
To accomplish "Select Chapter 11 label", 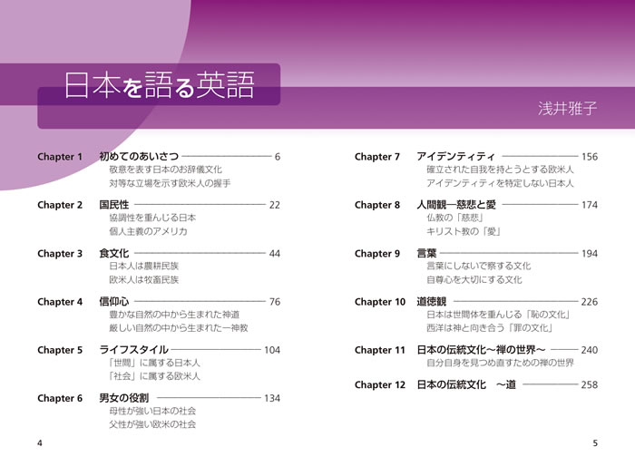I will coord(380,350).
